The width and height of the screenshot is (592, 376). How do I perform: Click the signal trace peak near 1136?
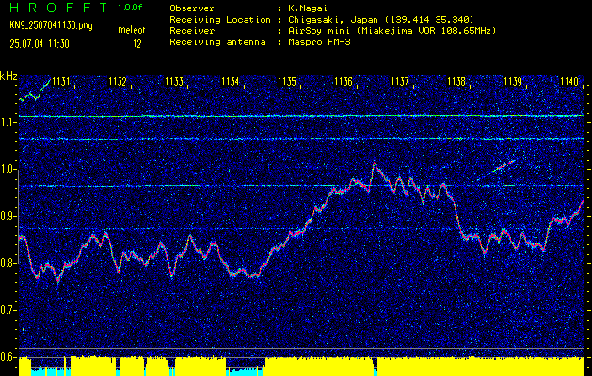(x=375, y=164)
